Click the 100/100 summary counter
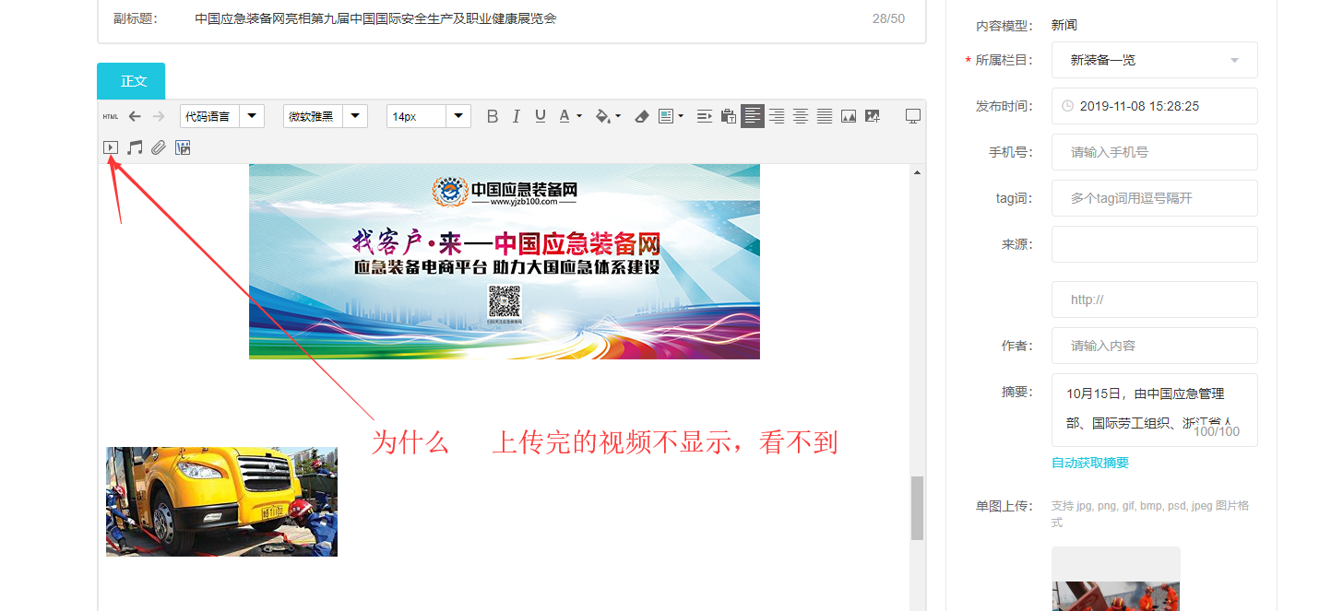 [x=1217, y=431]
